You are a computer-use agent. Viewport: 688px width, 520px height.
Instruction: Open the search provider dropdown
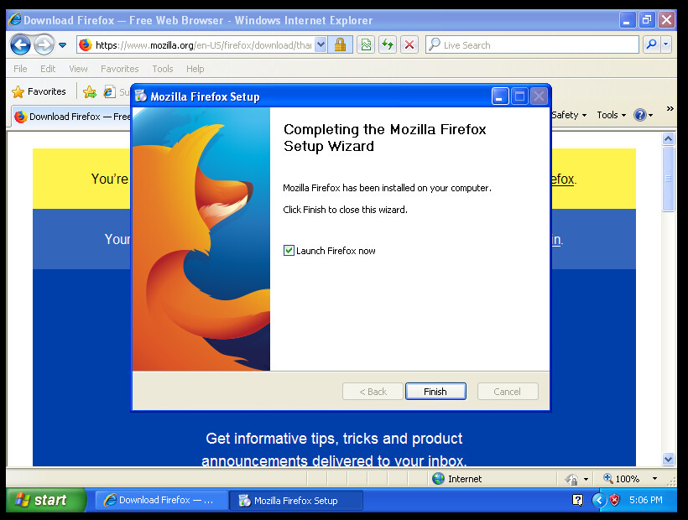click(666, 44)
